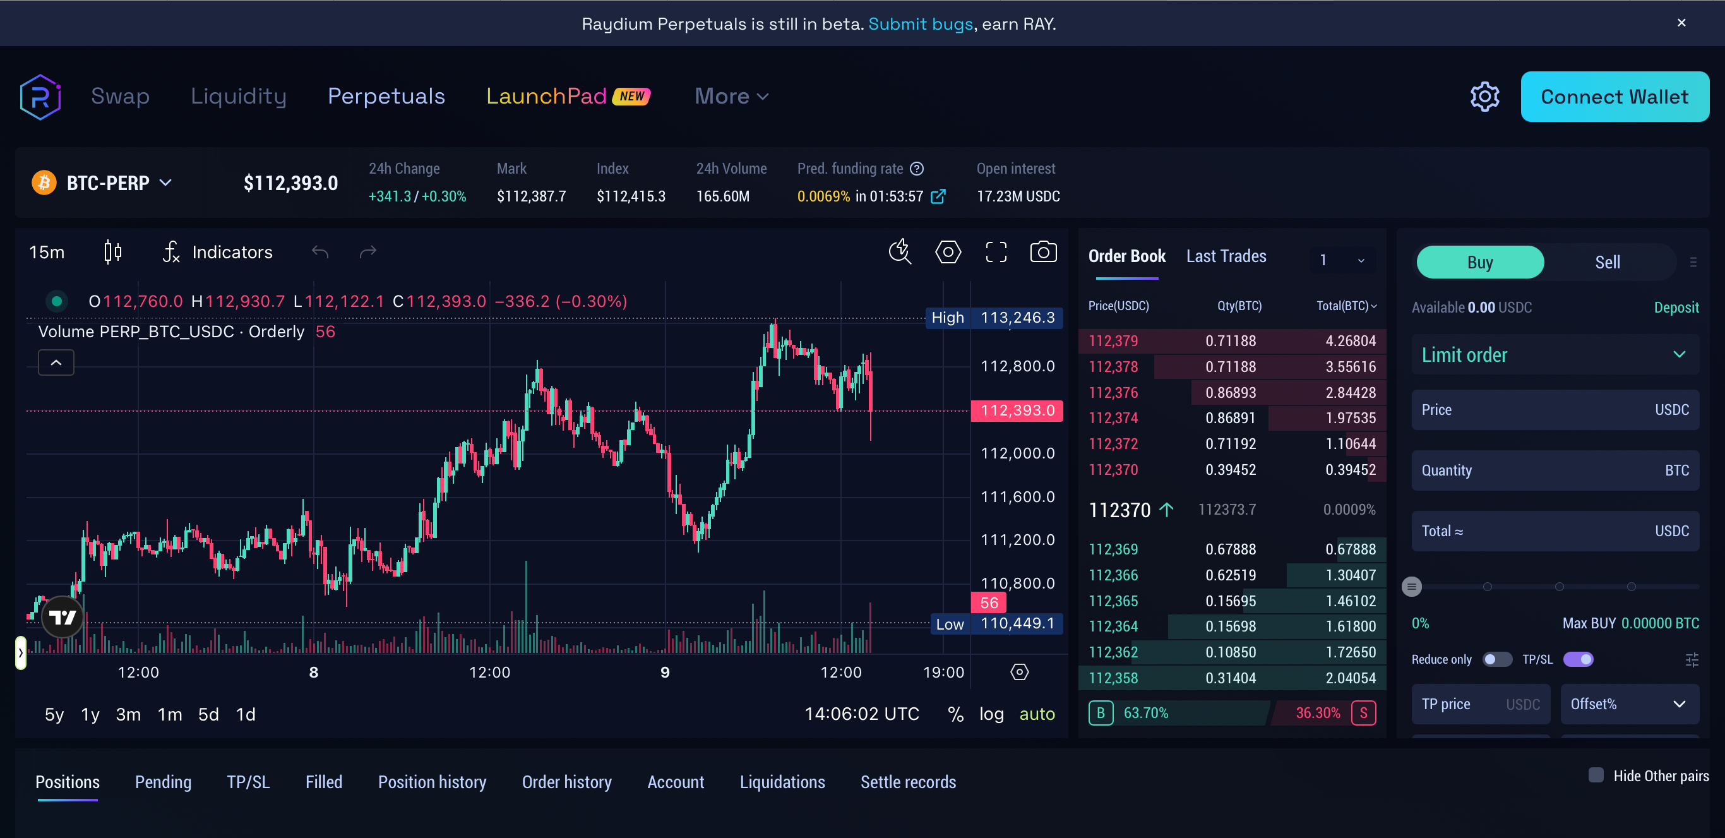Click the order size slider handle
1725x838 pixels.
point(1412,587)
